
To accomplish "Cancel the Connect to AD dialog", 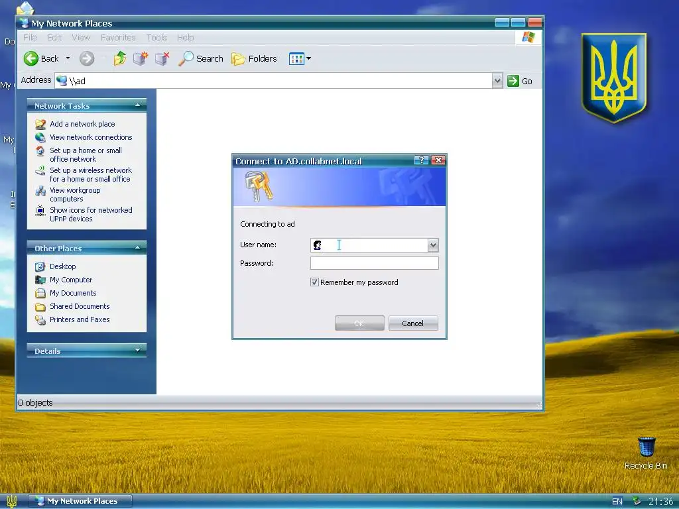I will click(413, 323).
